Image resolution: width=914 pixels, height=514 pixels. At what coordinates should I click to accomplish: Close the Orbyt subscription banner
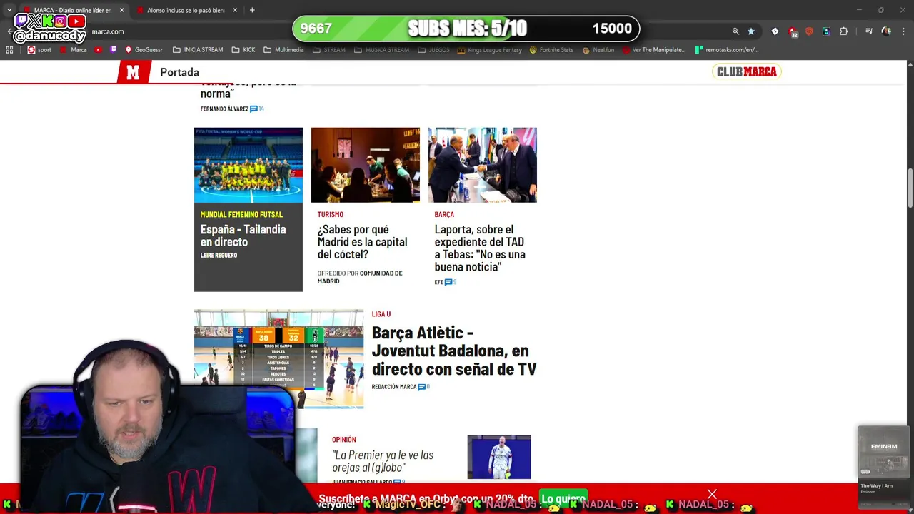pos(712,494)
